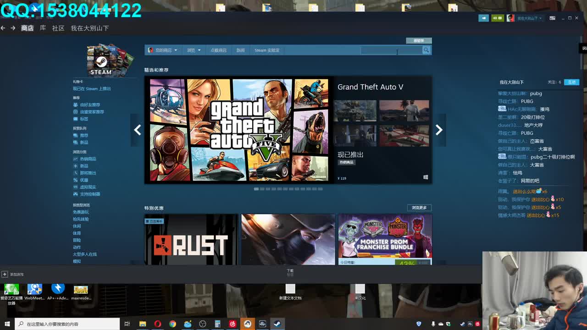Open Google Chrome from the taskbar

pyautogui.click(x=172, y=324)
